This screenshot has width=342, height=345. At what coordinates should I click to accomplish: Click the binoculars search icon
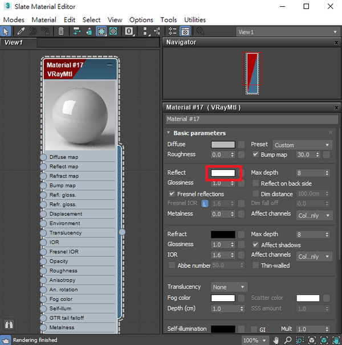pyautogui.click(x=9, y=325)
